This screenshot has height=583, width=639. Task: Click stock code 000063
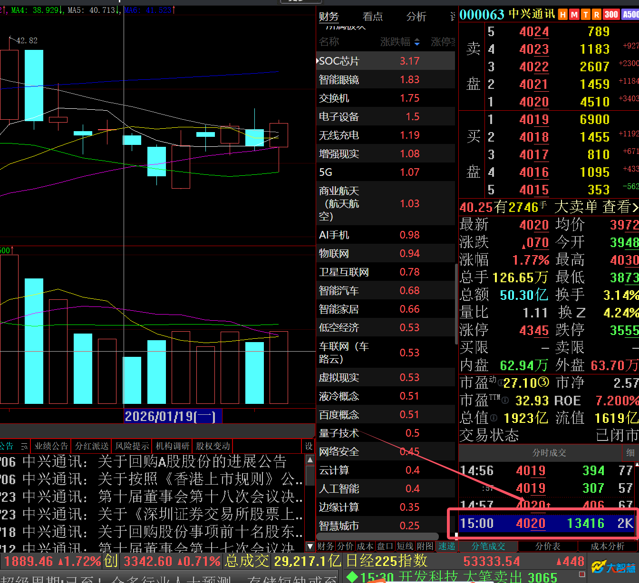pyautogui.click(x=482, y=15)
